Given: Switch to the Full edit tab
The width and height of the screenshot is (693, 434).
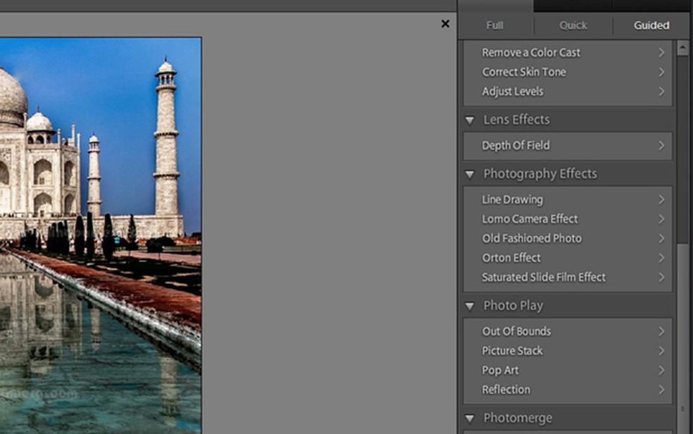Looking at the screenshot, I should tap(494, 25).
